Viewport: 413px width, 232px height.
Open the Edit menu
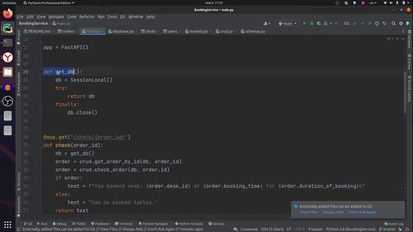(x=30, y=17)
